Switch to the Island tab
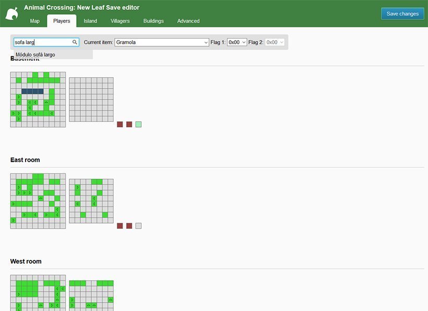This screenshot has width=428, height=311. (90, 21)
